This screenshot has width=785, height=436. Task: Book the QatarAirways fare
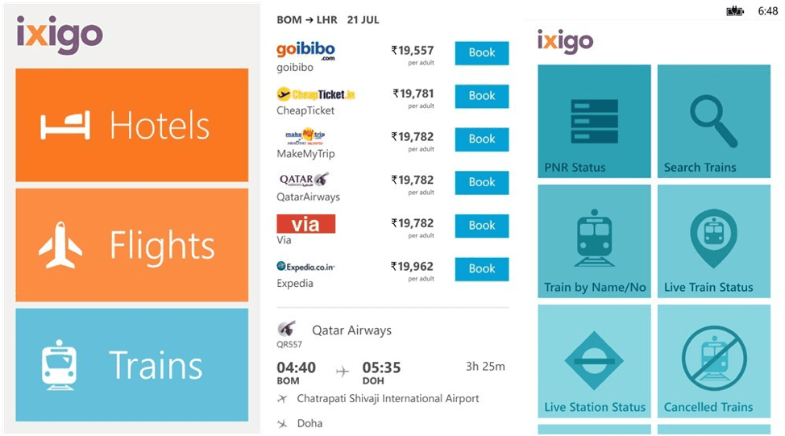(x=482, y=183)
